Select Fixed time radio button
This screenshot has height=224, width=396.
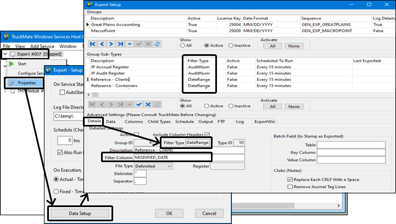56,192
